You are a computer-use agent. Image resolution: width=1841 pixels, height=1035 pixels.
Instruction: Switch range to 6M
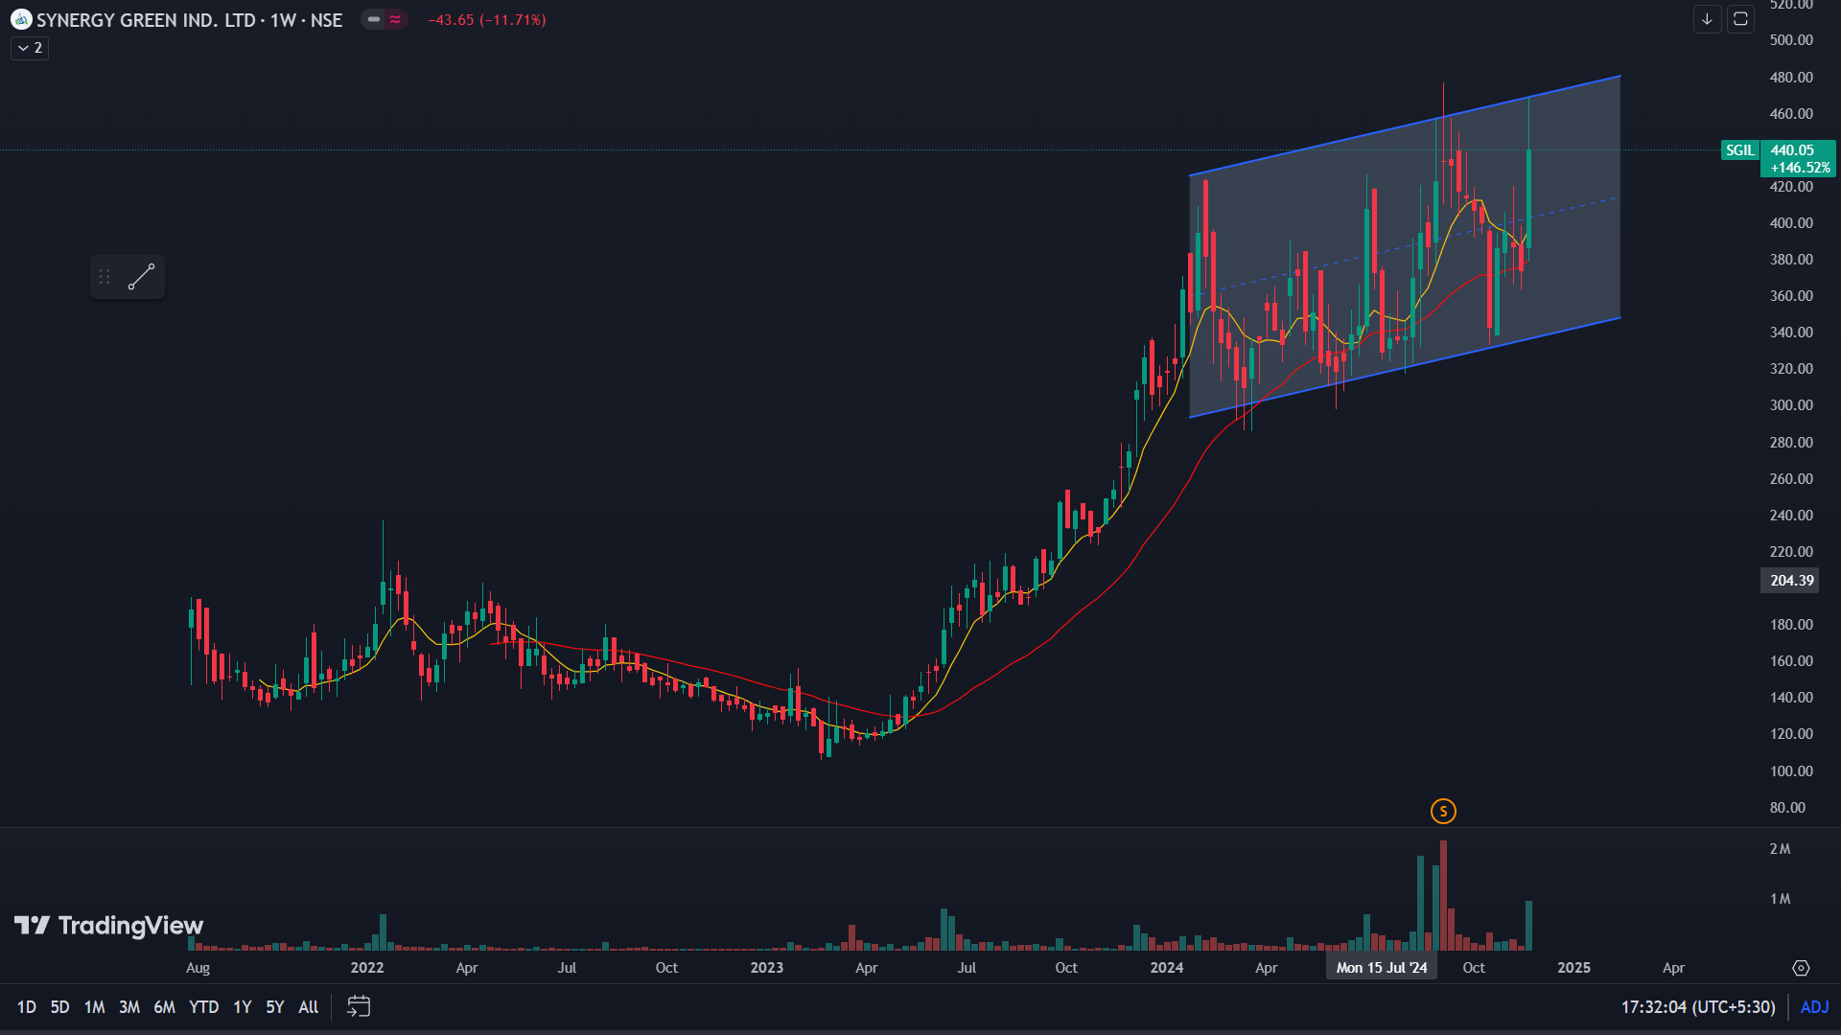coord(164,1006)
